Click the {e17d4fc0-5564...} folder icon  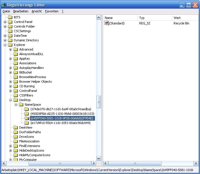(27, 123)
